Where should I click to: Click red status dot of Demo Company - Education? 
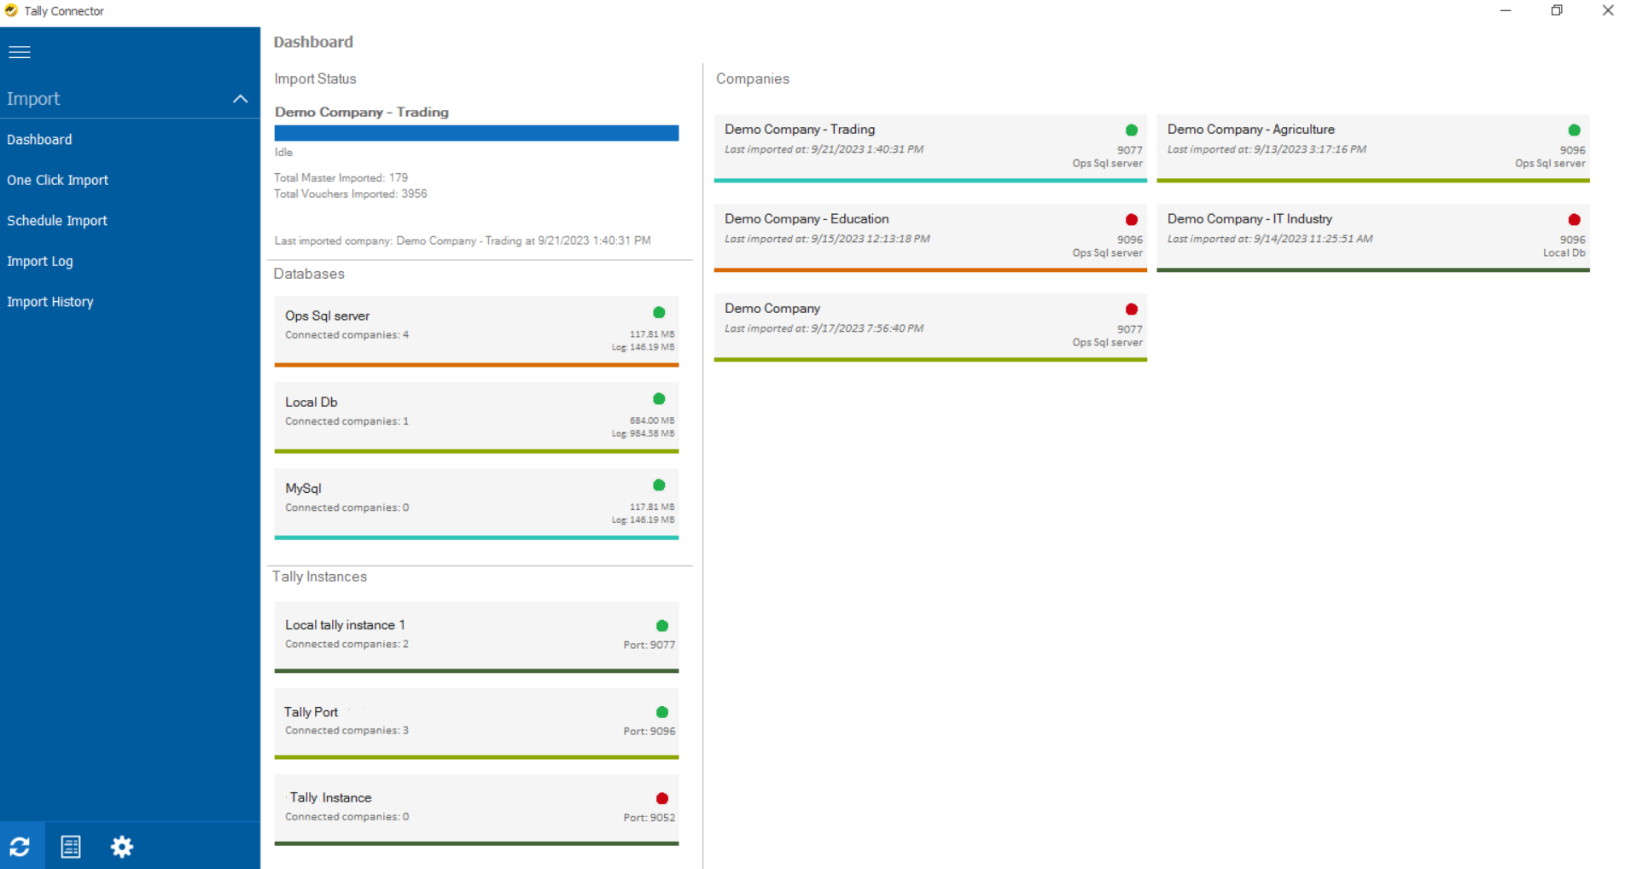pyautogui.click(x=1131, y=220)
